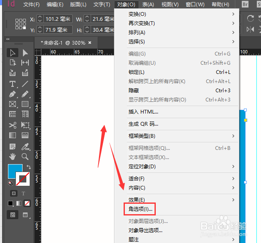261x243 pixels.
Task: Select the Note tool
Action: (13, 147)
